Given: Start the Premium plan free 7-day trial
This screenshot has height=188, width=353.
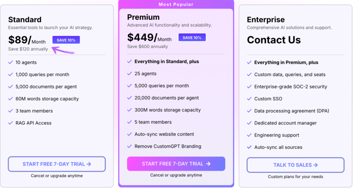Looking at the screenshot, I should click(176, 164).
